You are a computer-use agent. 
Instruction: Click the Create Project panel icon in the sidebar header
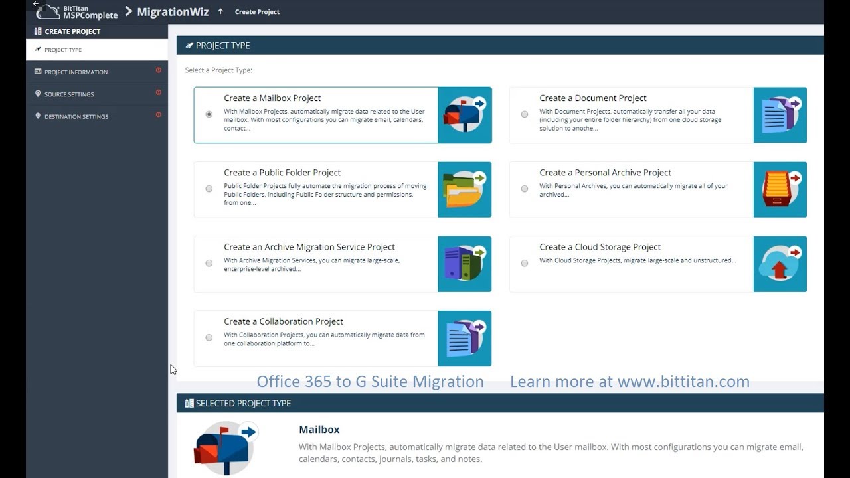pos(38,31)
